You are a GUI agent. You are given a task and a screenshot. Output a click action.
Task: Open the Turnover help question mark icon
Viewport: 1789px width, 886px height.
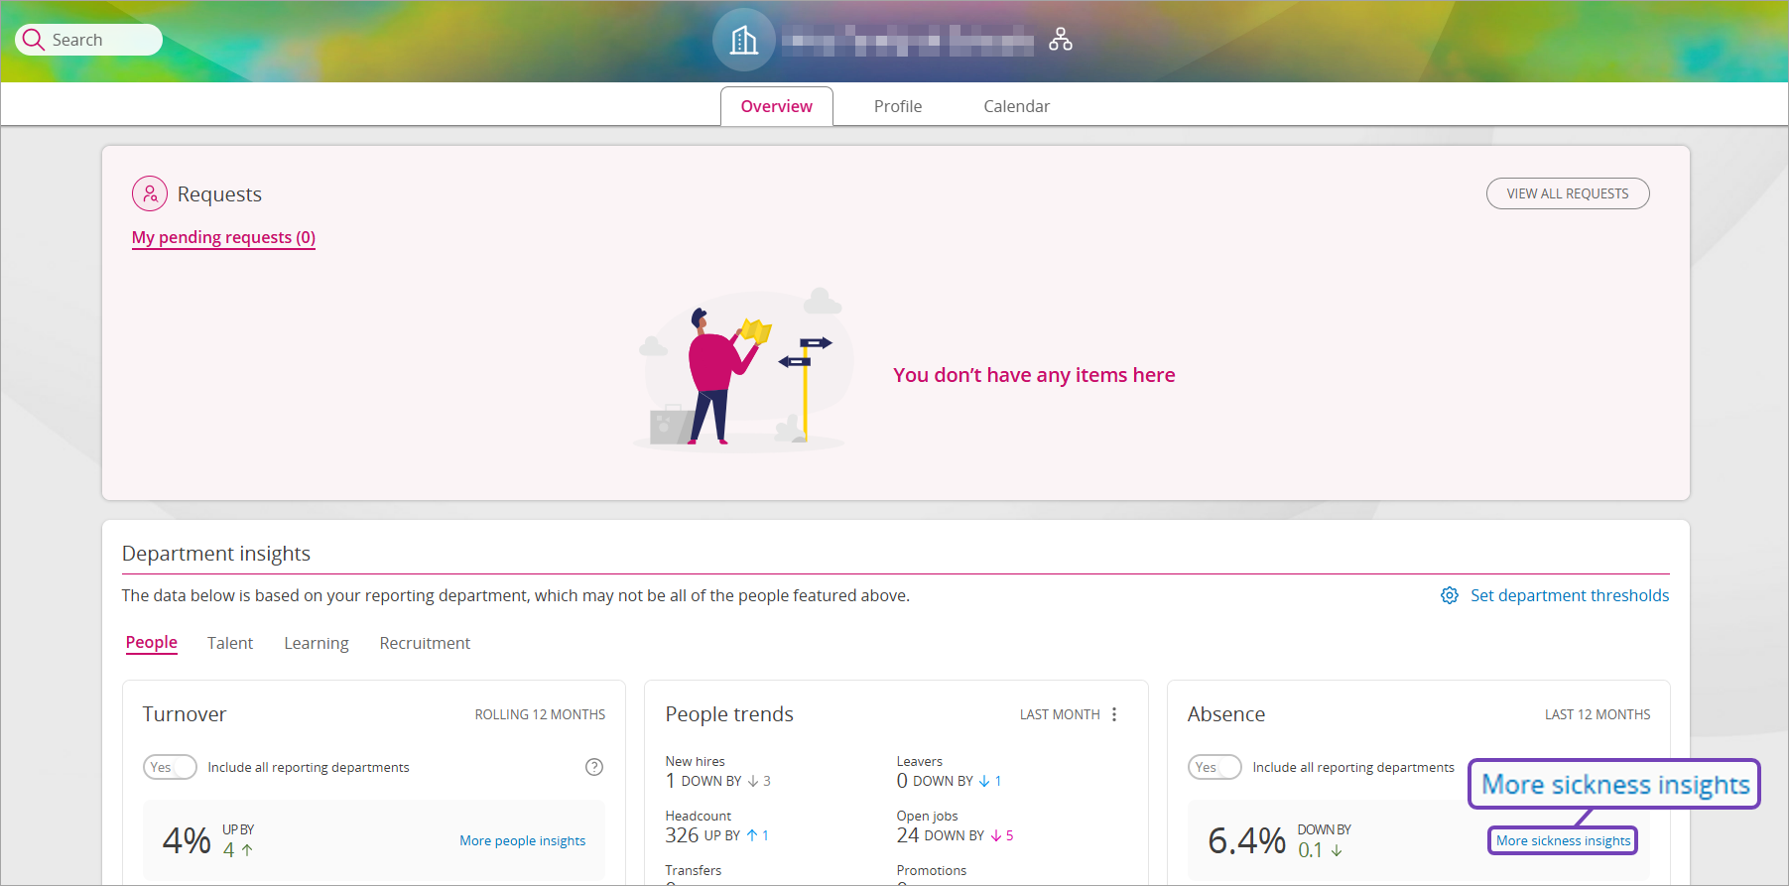593,767
